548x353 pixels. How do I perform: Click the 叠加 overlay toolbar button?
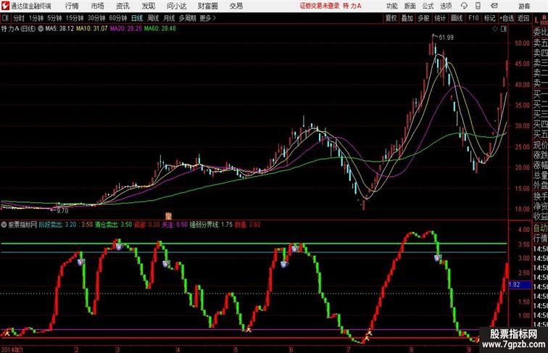pos(407,18)
